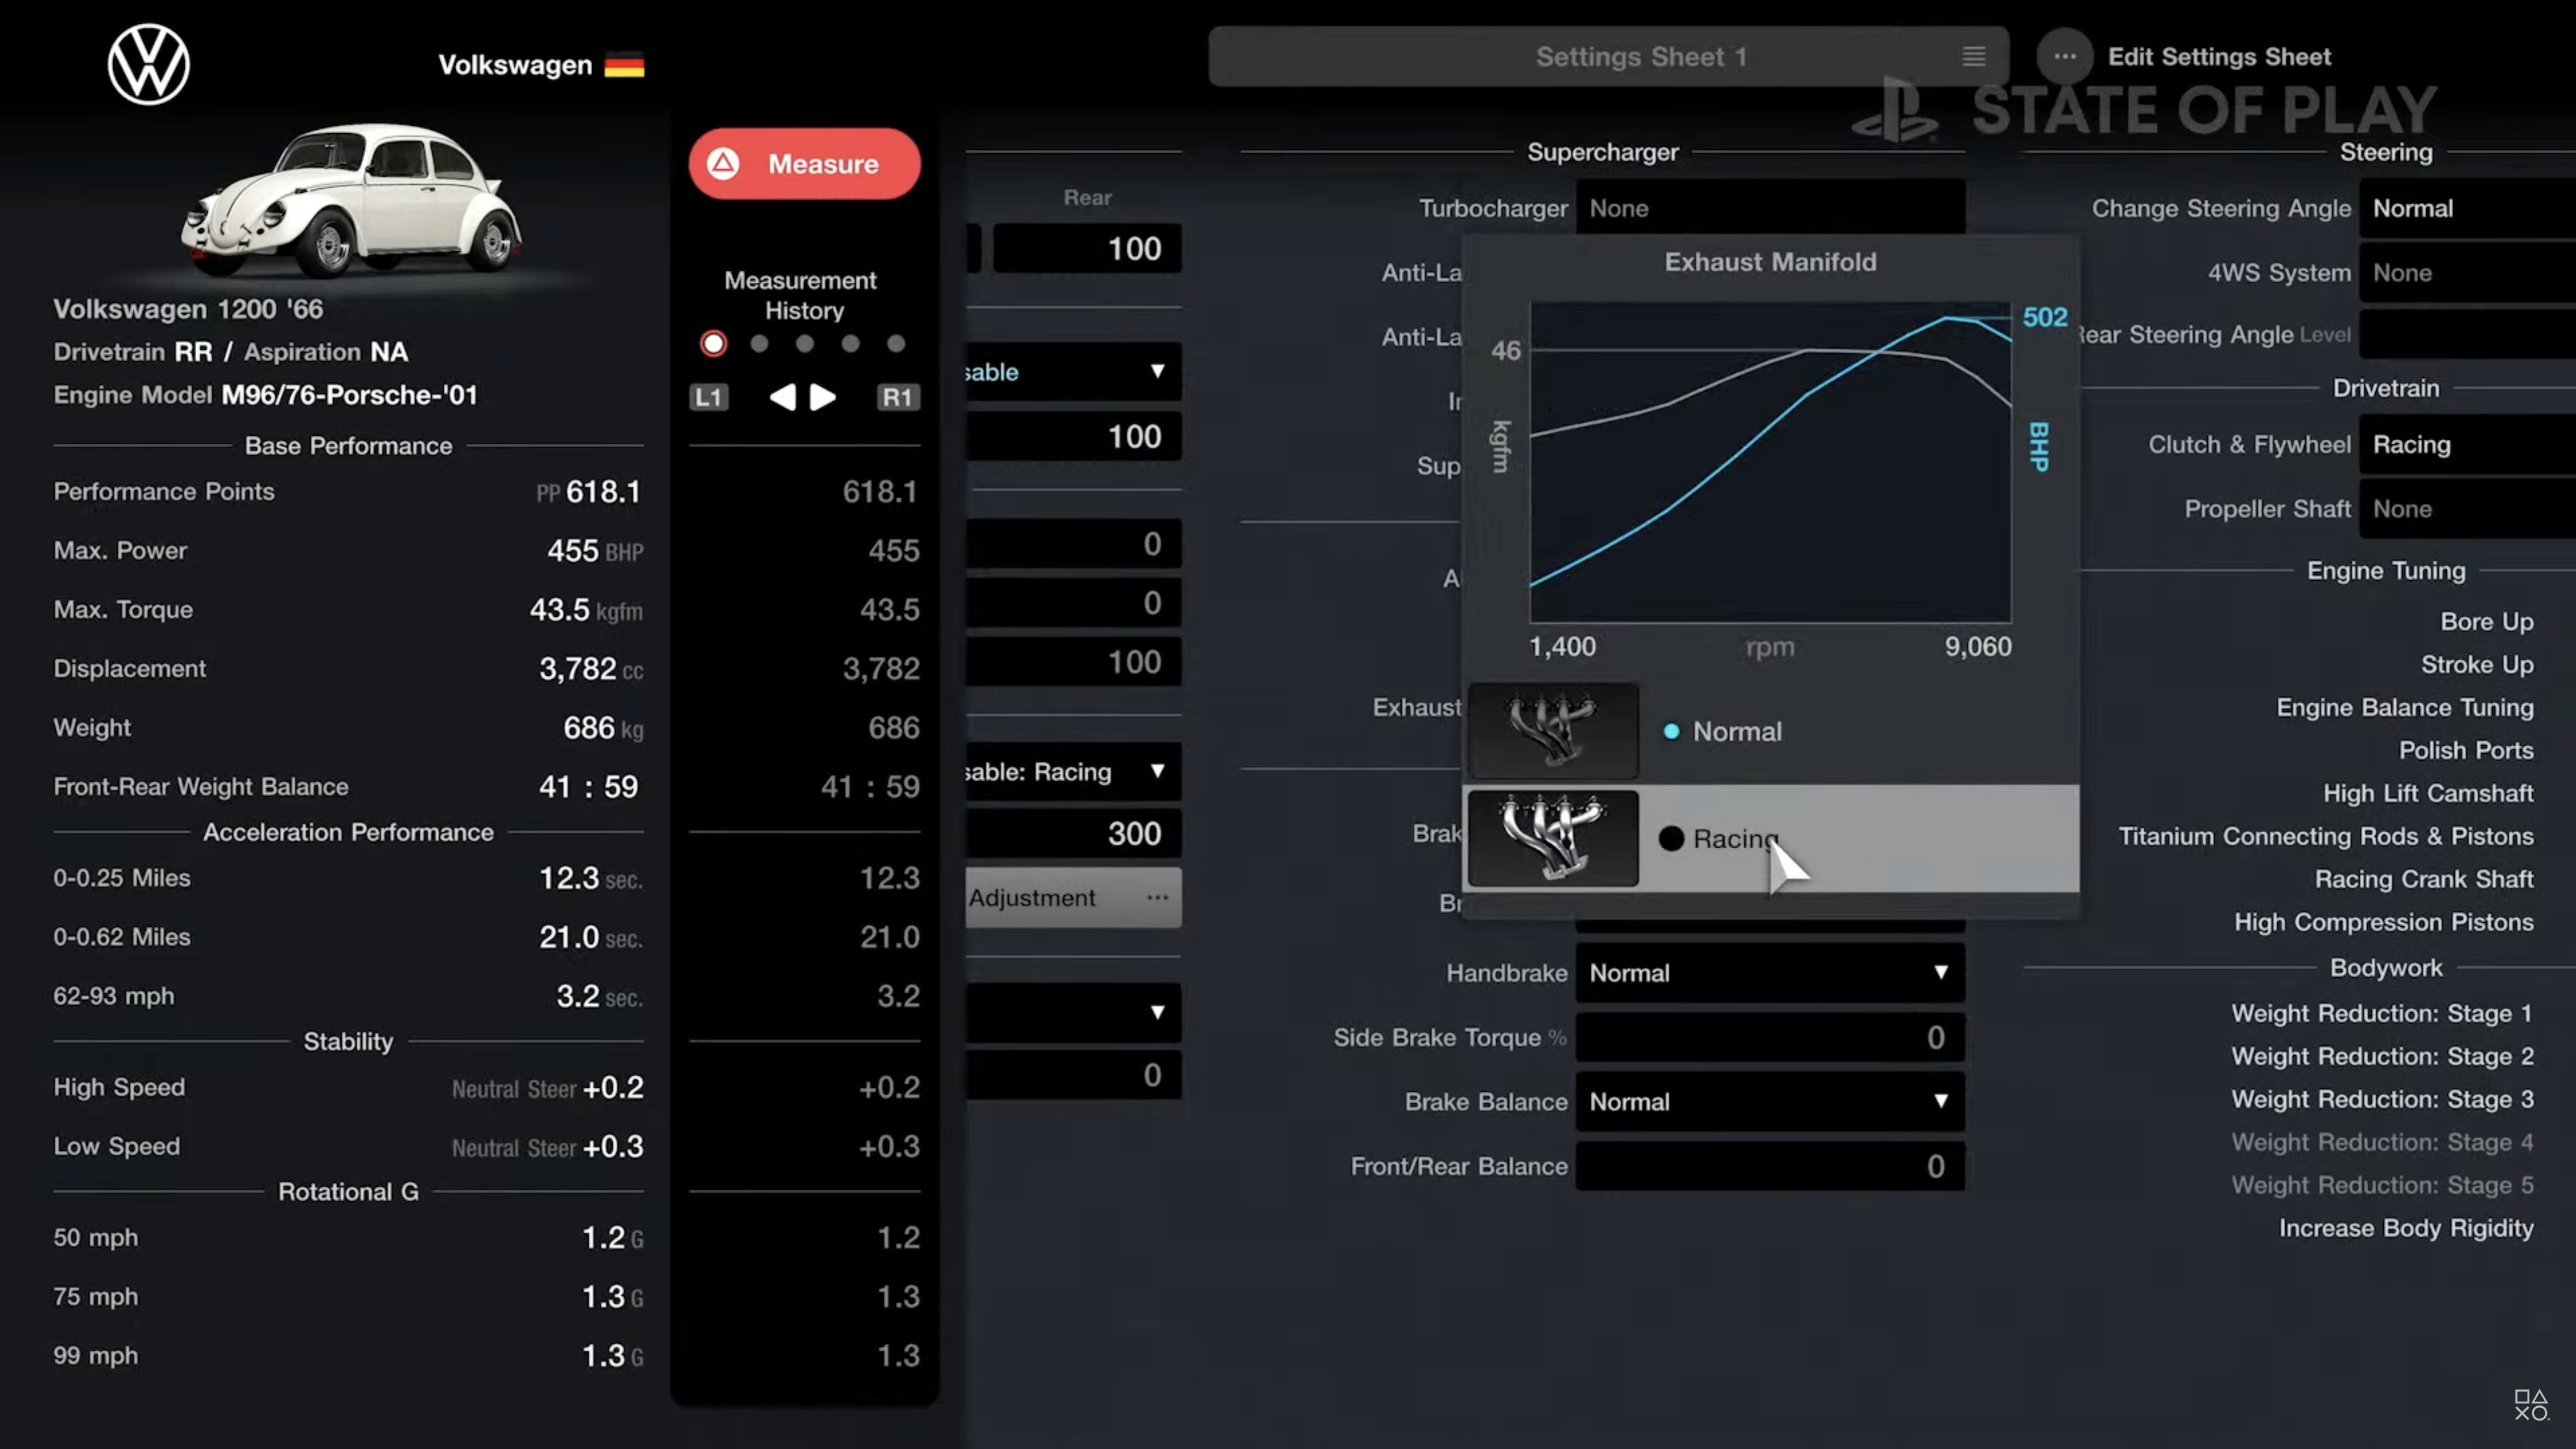The width and height of the screenshot is (2576, 1449).
Task: Select Weight Reduction: Stage 2
Action: click(2382, 1056)
